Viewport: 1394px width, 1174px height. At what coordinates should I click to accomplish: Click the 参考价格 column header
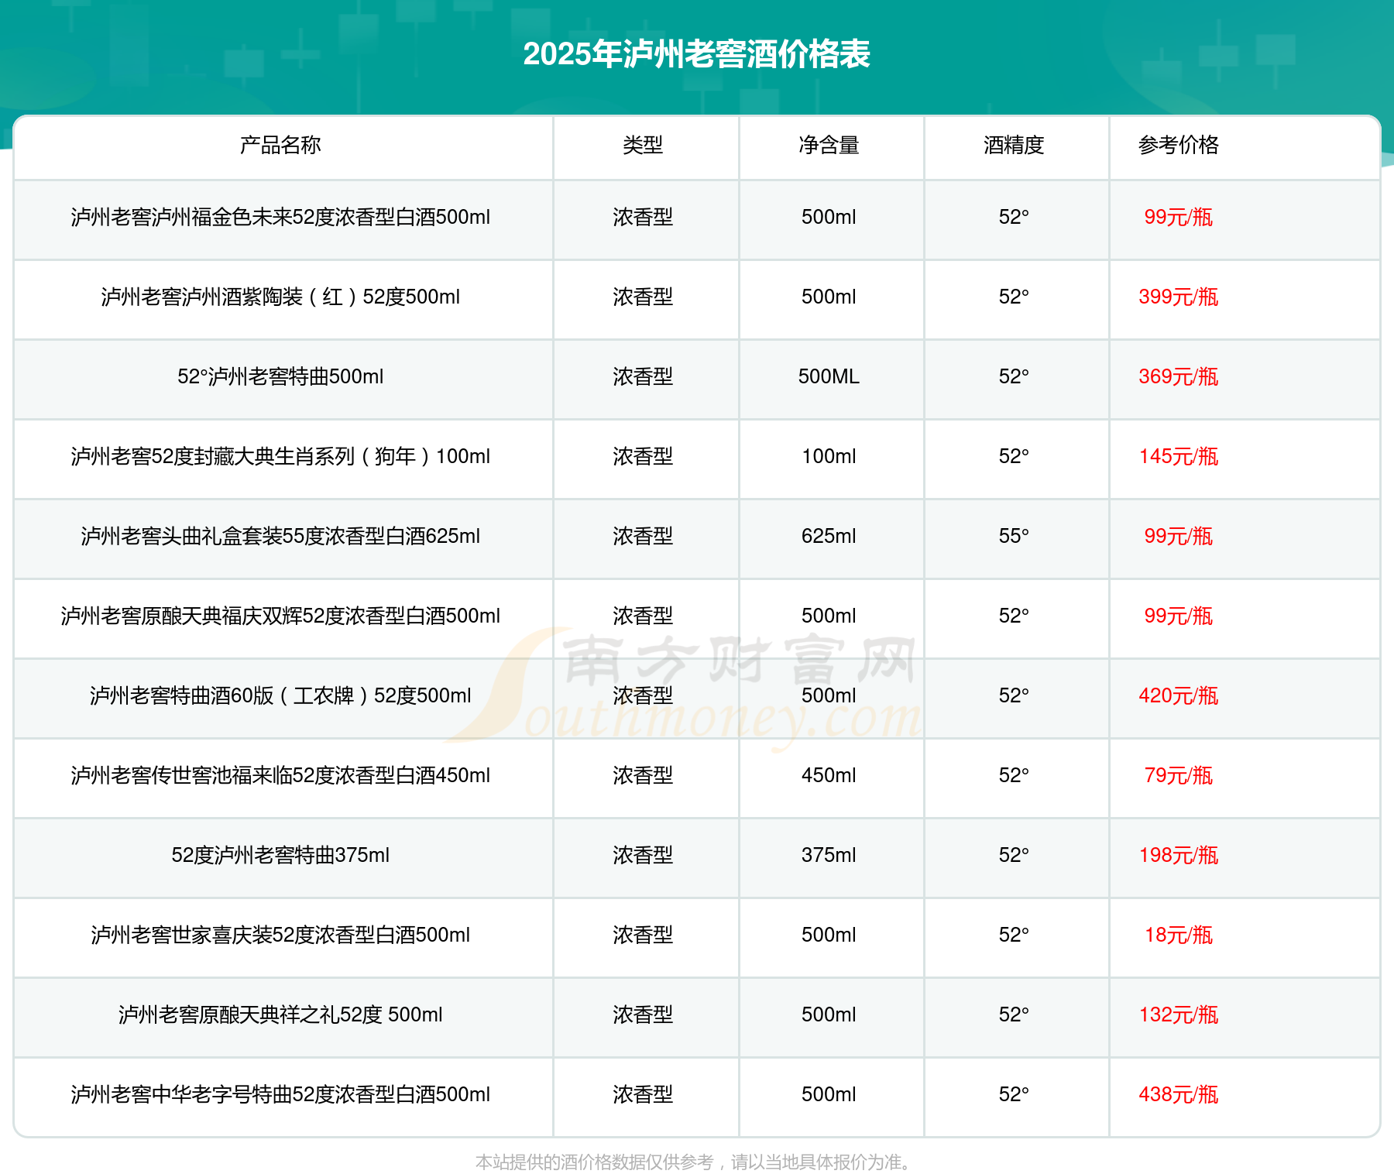coord(1178,145)
